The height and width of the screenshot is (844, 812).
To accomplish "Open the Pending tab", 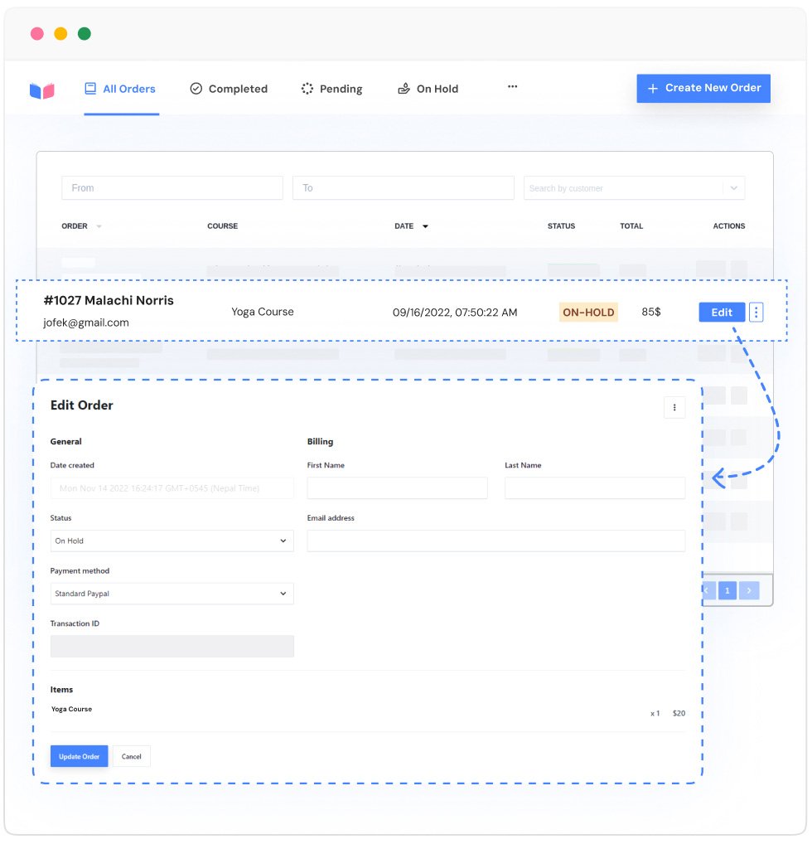I will pyautogui.click(x=331, y=89).
